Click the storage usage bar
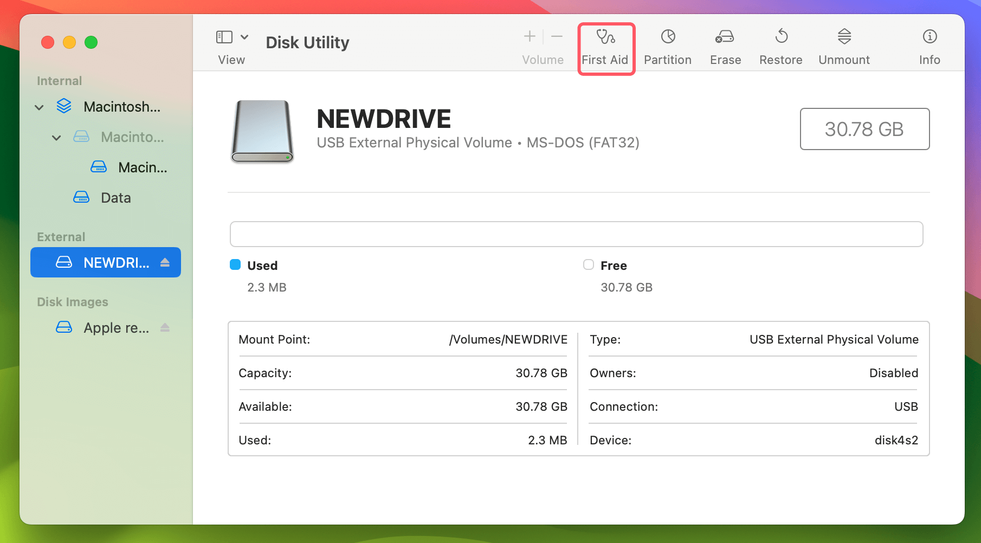 click(576, 234)
